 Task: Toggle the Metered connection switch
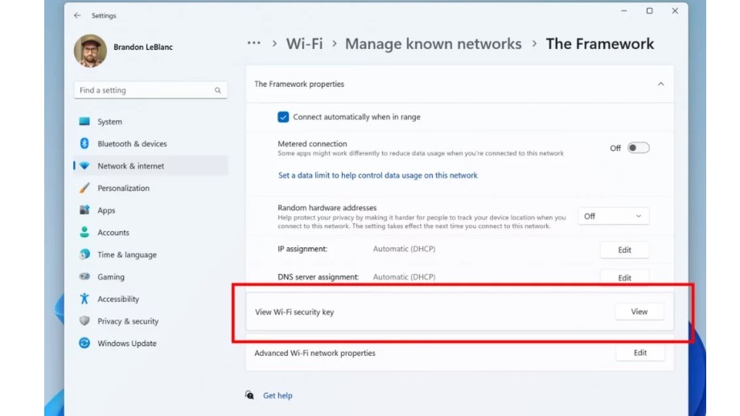[638, 148]
